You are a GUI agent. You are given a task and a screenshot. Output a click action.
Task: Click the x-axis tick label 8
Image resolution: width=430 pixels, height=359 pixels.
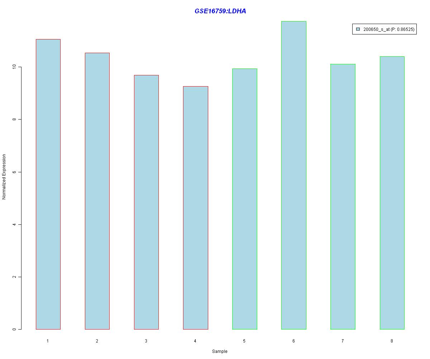tap(392, 341)
